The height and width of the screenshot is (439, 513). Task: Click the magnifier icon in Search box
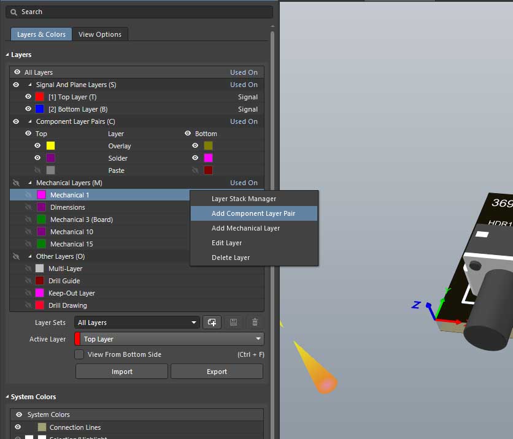click(14, 12)
